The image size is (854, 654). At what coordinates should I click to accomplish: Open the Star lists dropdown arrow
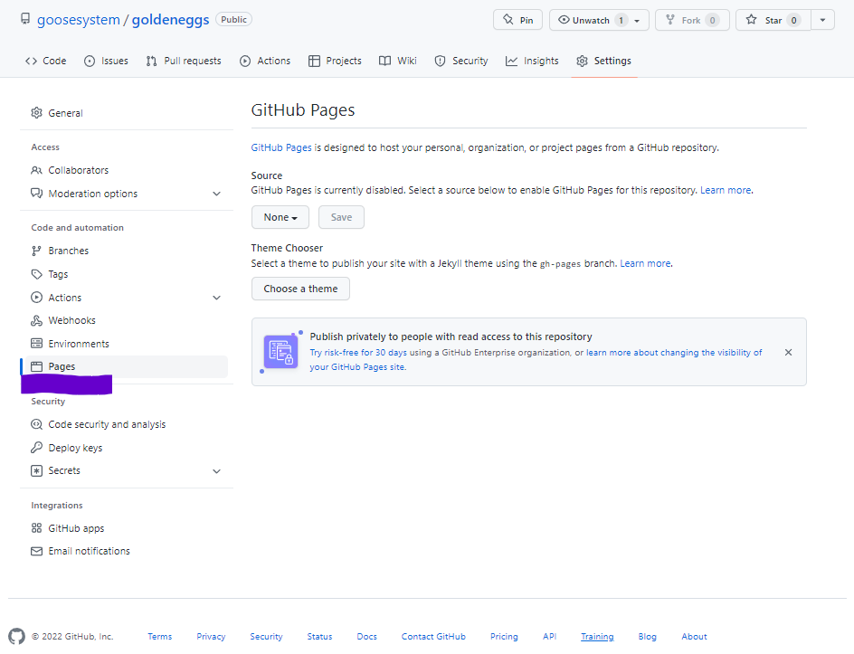pyautogui.click(x=823, y=20)
